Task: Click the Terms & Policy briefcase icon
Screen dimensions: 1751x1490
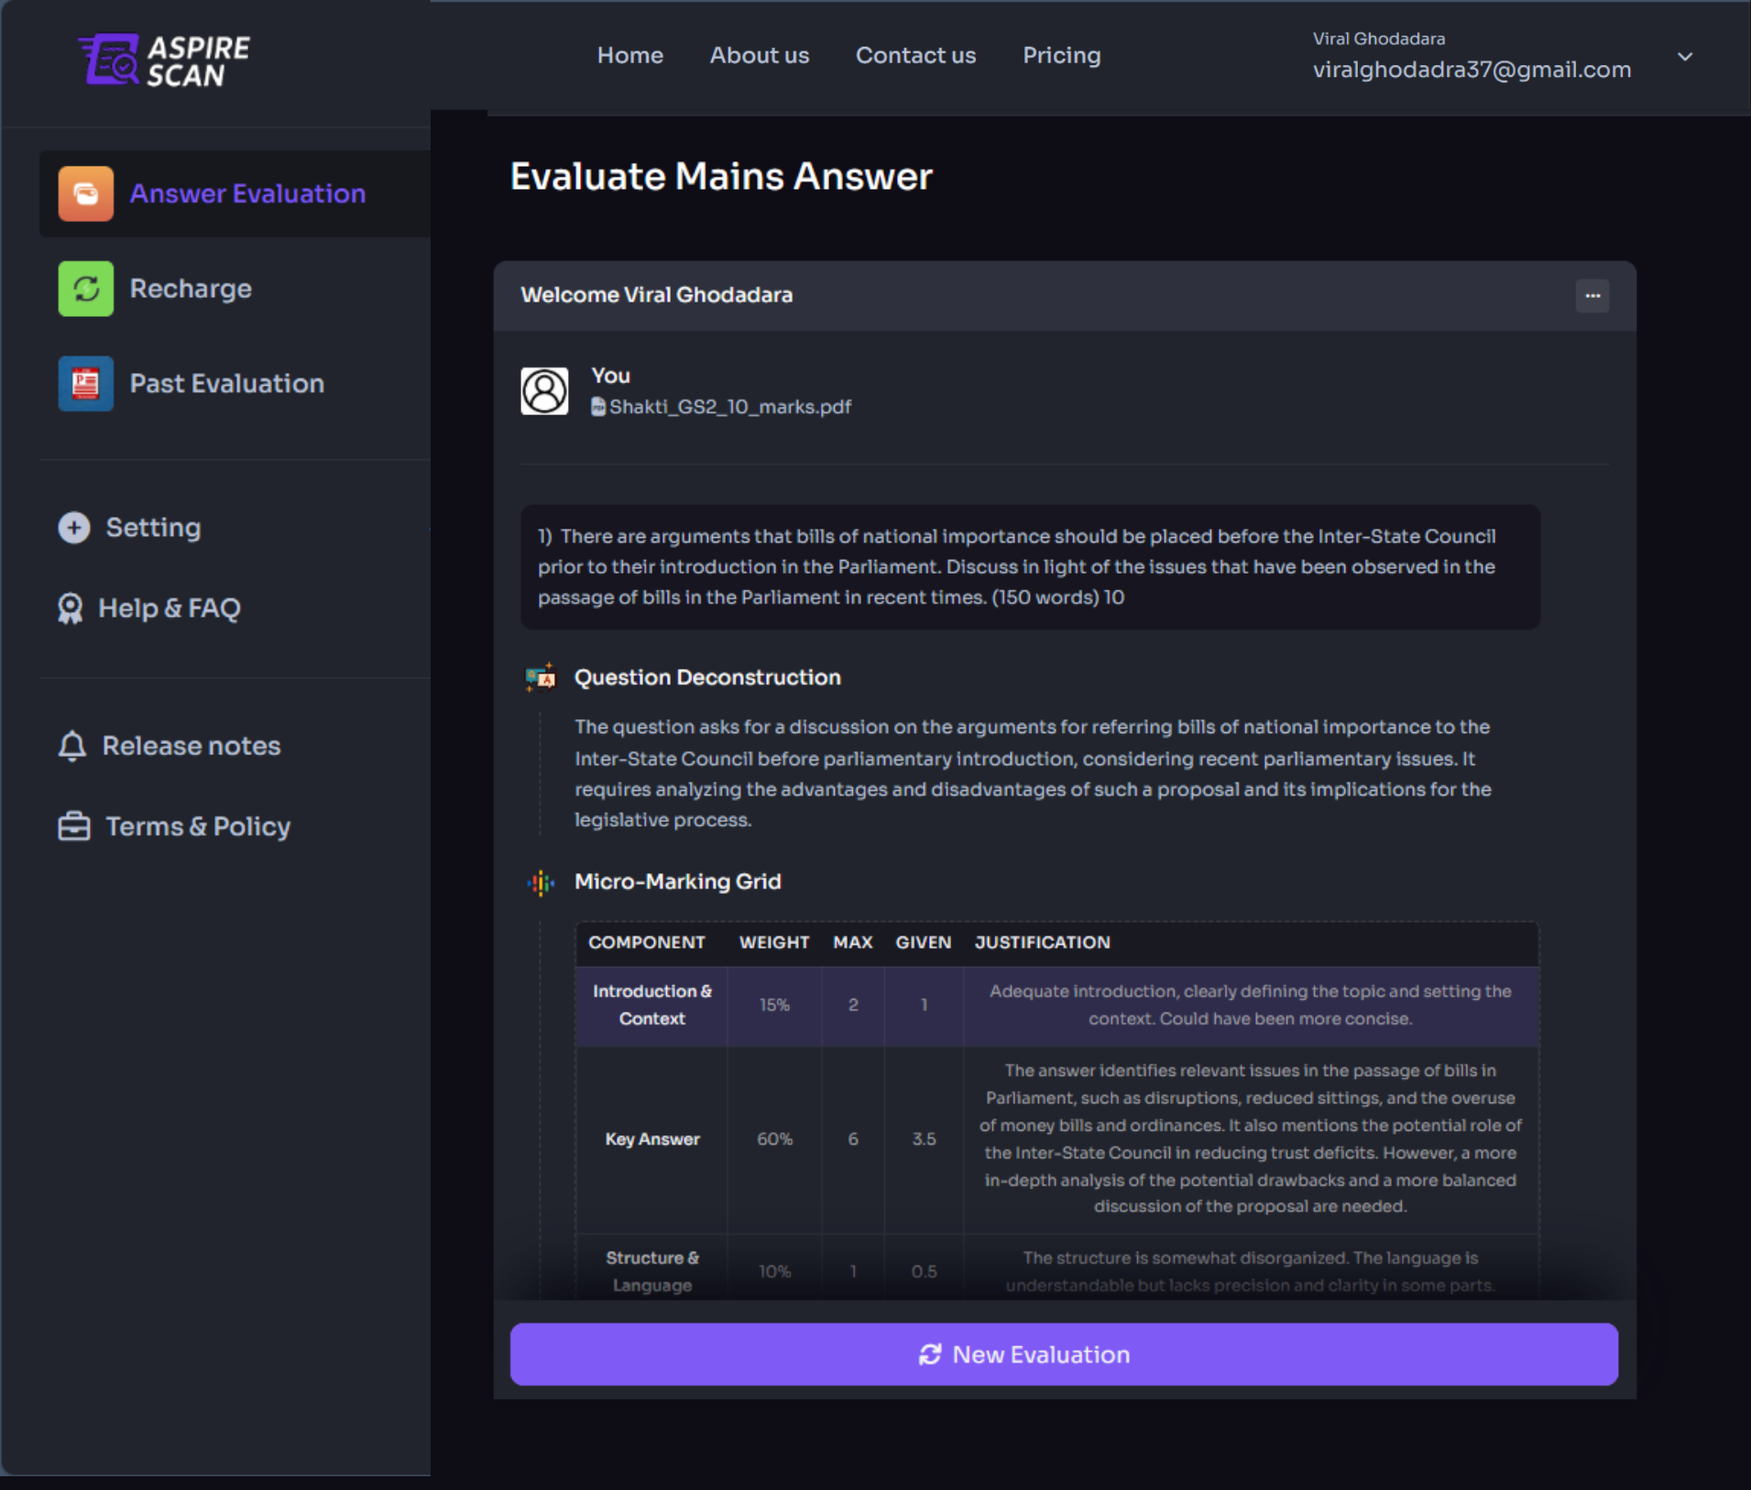Action: [74, 827]
